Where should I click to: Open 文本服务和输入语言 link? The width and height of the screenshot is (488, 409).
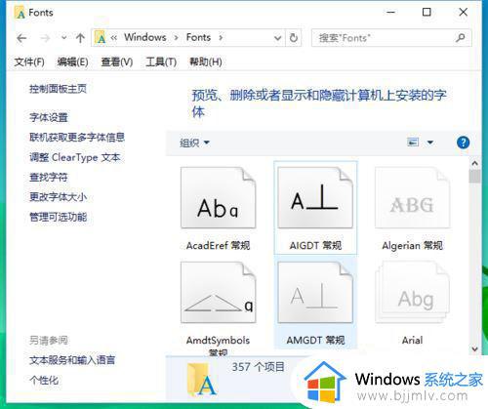[72, 360]
